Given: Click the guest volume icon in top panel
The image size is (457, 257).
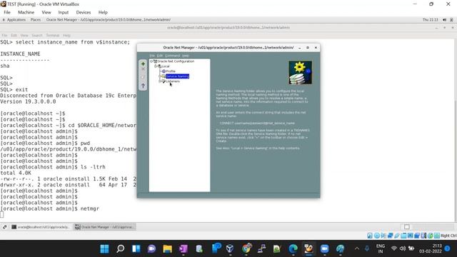Looking at the screenshot, I should (444, 20).
